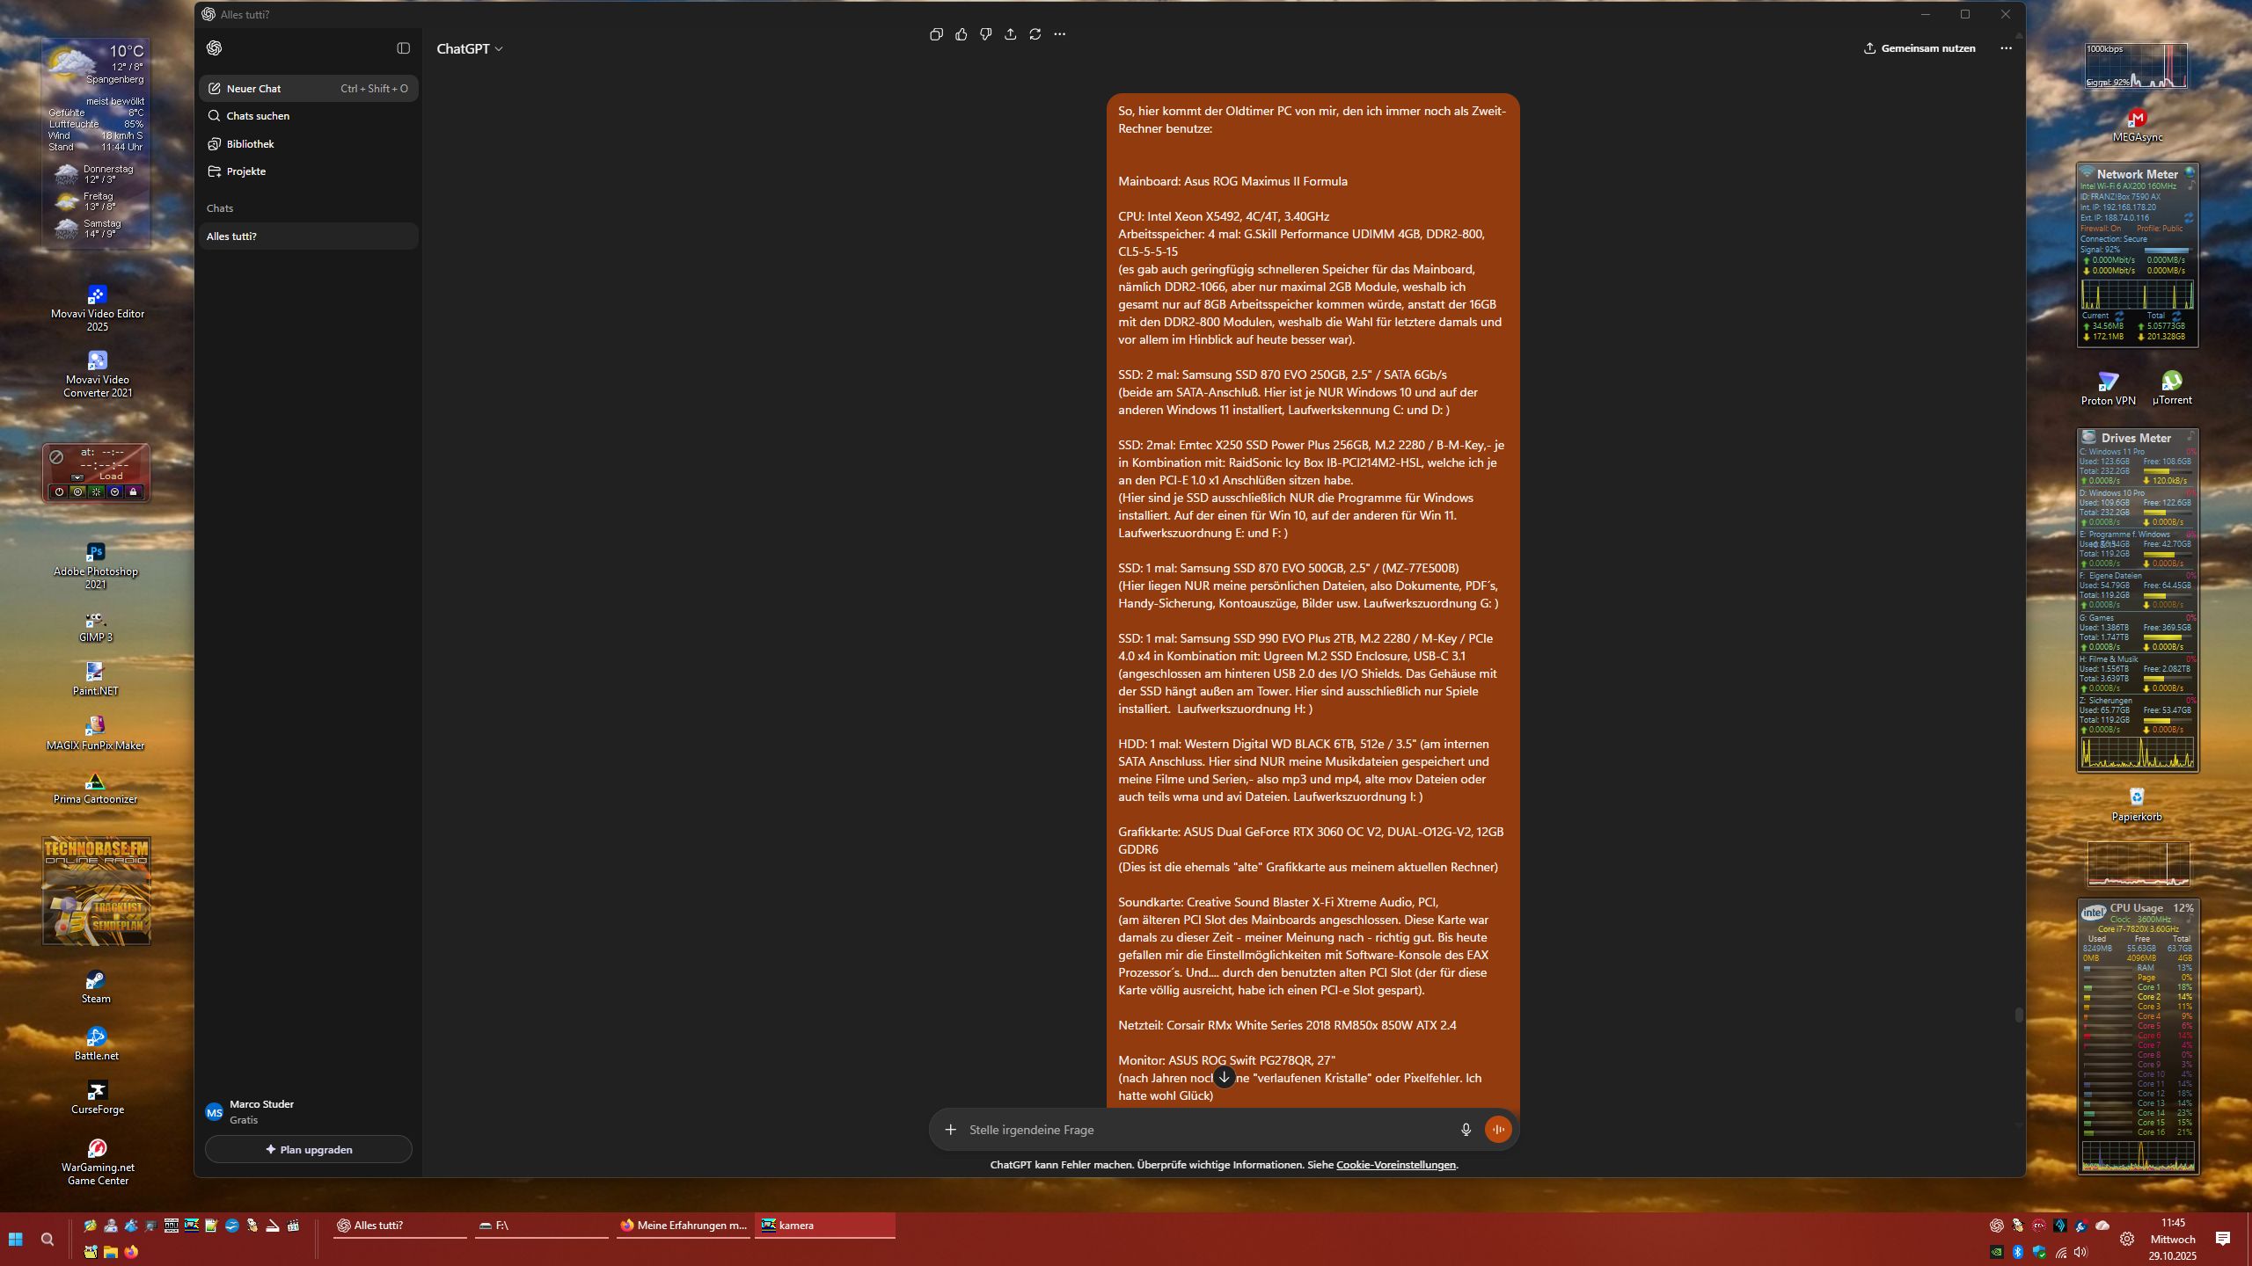Click the regenerate response icon
Image resolution: width=2252 pixels, height=1266 pixels.
click(x=1035, y=34)
